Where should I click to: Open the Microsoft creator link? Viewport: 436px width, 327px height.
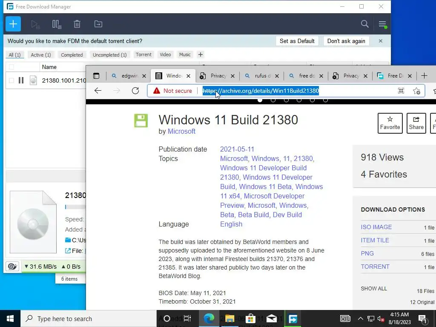(x=181, y=131)
